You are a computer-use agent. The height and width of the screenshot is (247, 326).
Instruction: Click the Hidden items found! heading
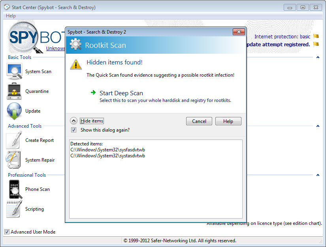[x=115, y=62]
